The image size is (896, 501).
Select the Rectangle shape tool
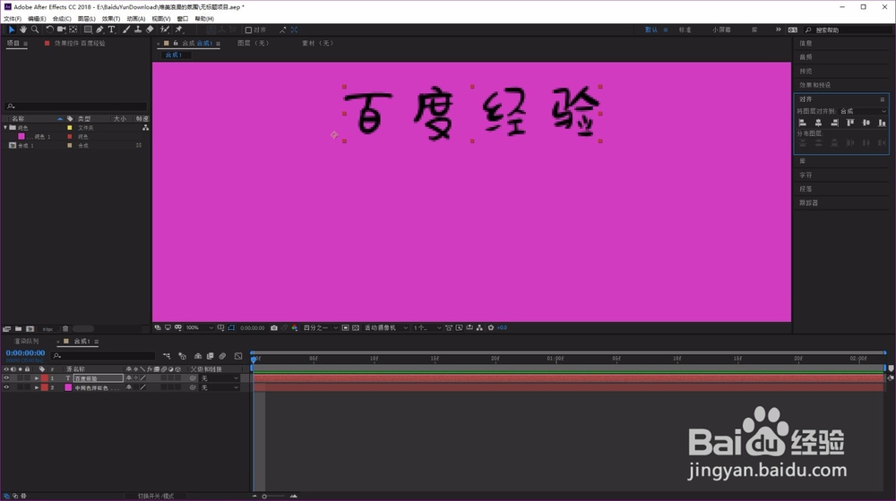click(x=88, y=30)
